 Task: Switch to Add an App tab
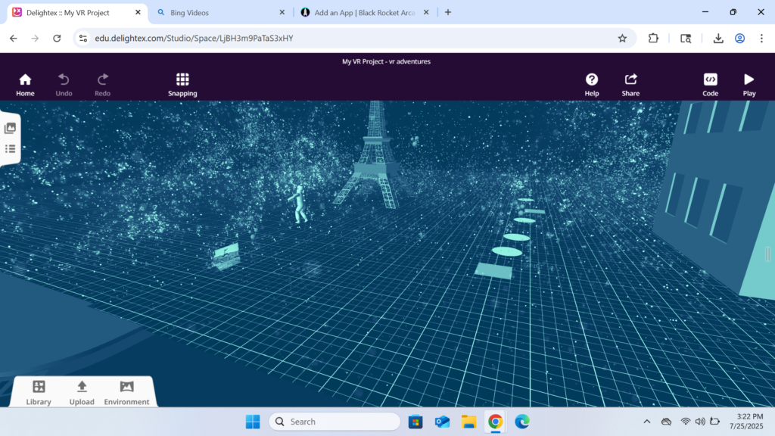(364, 12)
